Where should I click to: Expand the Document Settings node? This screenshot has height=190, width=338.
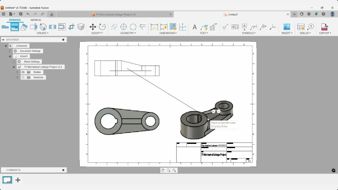coord(10,51)
